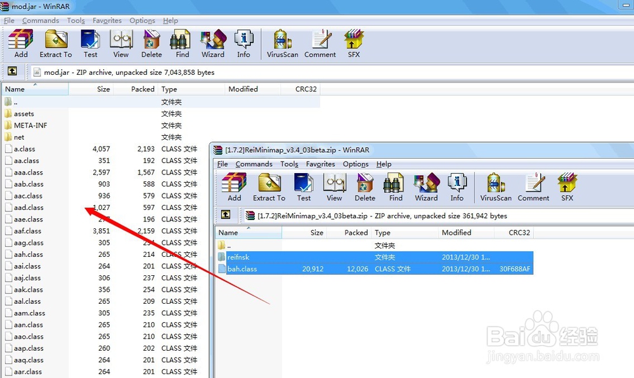Screen dimensions: 634x378
Task: Open Wizard in ReiMinimap window
Action: tap(427, 187)
